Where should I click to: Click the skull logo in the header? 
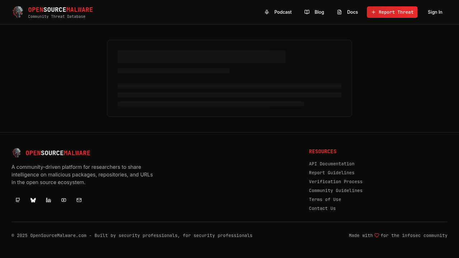tap(18, 12)
